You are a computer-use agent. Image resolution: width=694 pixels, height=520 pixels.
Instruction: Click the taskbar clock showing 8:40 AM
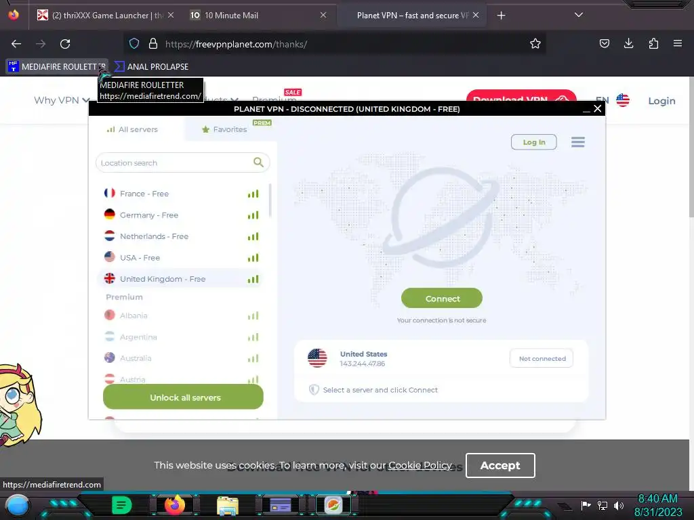657,499
